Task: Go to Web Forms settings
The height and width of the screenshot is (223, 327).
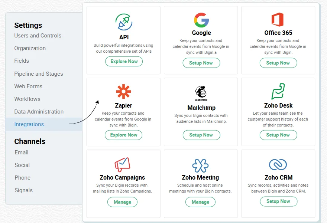Action: click(28, 86)
